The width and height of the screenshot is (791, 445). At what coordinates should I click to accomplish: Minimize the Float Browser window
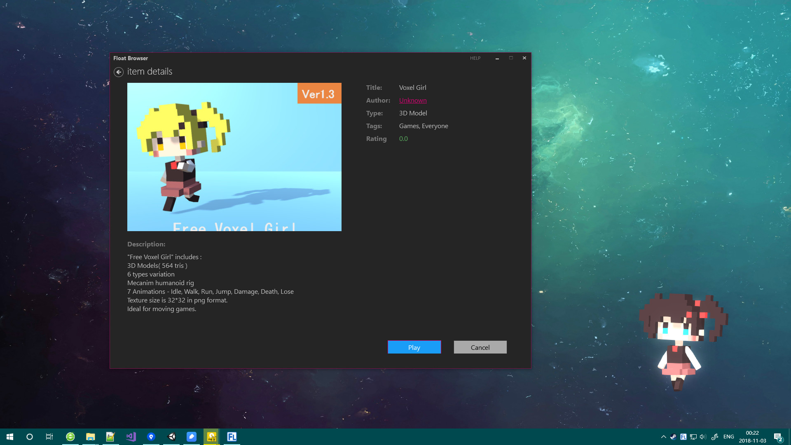[497, 58]
